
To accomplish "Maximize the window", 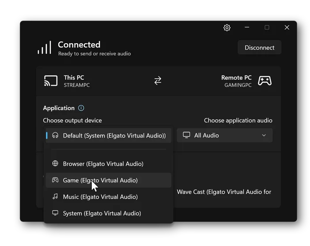I will [267, 27].
